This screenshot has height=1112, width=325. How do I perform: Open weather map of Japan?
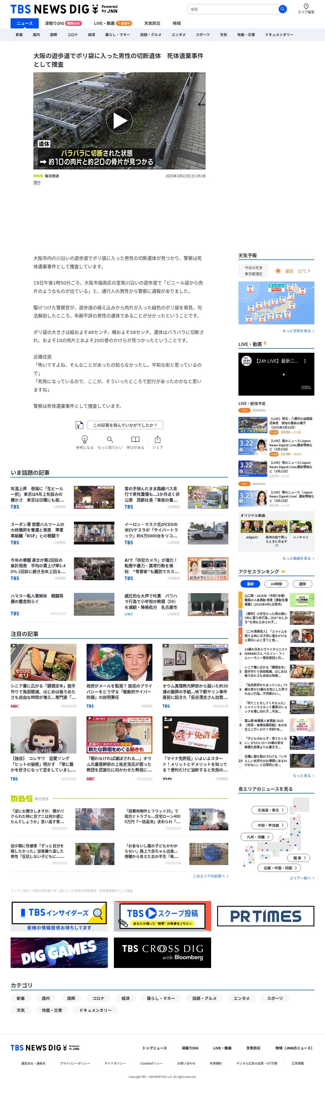(276, 303)
